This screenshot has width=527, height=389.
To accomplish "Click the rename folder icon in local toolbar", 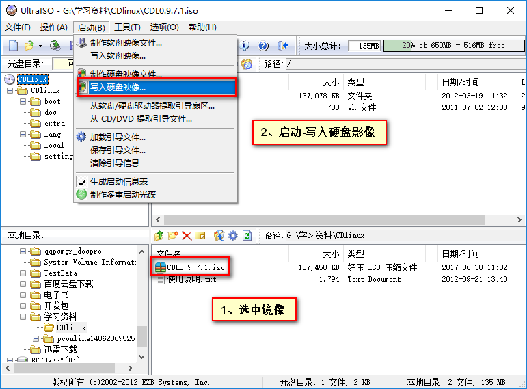I will pos(200,236).
